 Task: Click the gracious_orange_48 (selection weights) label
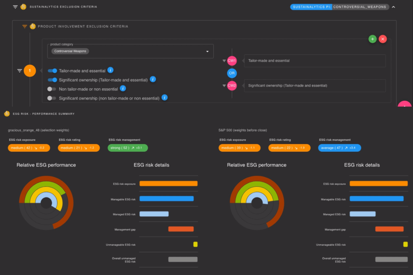pyautogui.click(x=38, y=130)
